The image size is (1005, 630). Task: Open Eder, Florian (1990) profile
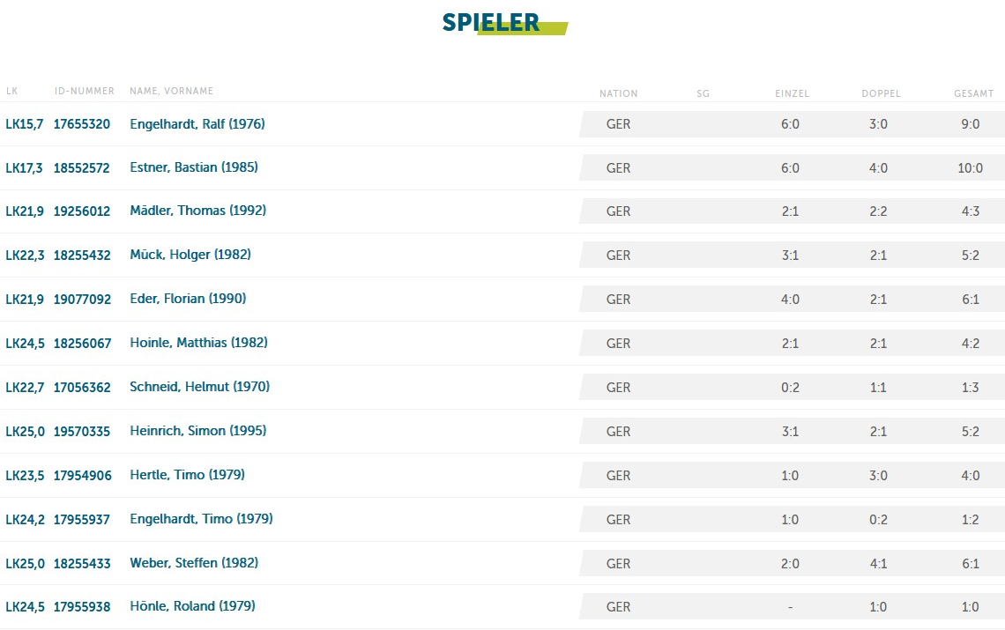[x=187, y=299]
